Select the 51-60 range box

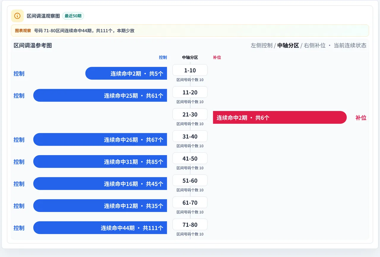[190, 181]
